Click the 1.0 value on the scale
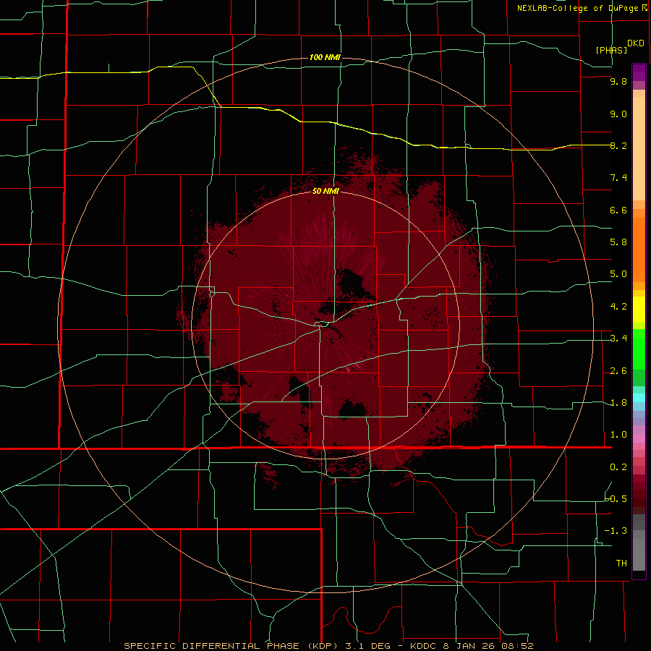651x651 pixels. tap(618, 435)
